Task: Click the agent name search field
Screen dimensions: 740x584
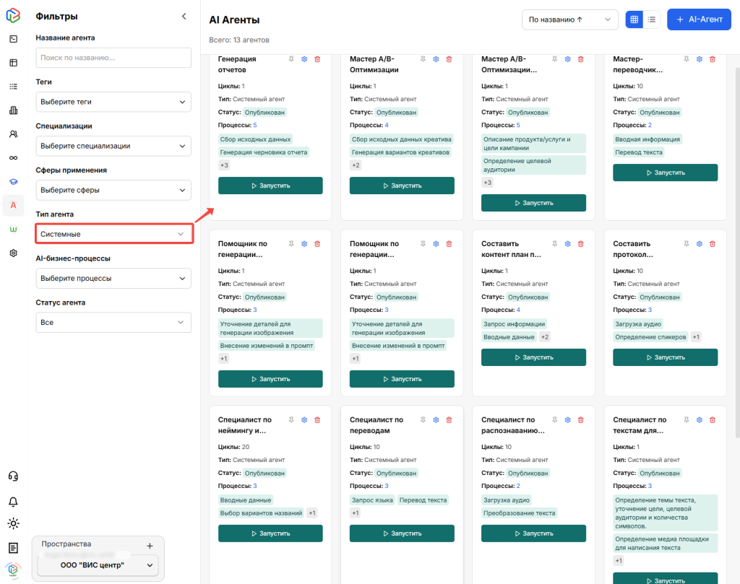Action: point(113,58)
